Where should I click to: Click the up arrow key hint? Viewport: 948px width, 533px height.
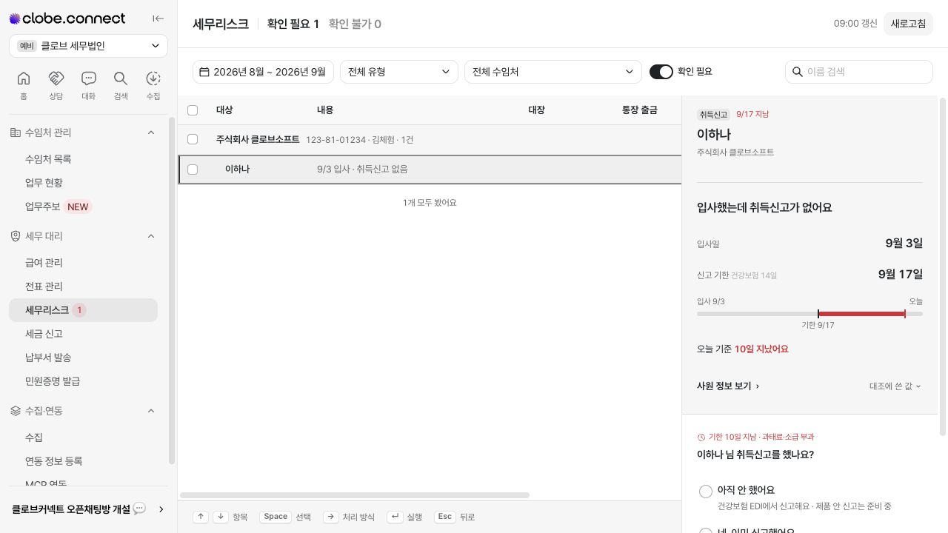201,517
